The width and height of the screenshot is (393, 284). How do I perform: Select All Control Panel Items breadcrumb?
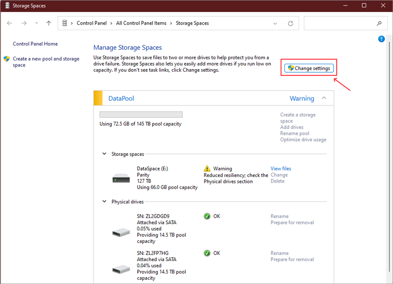click(x=141, y=23)
